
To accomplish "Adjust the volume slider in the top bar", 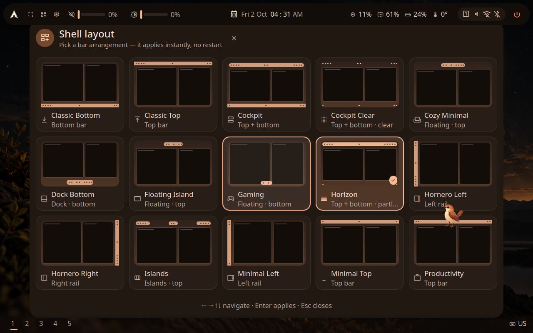I will (92, 15).
